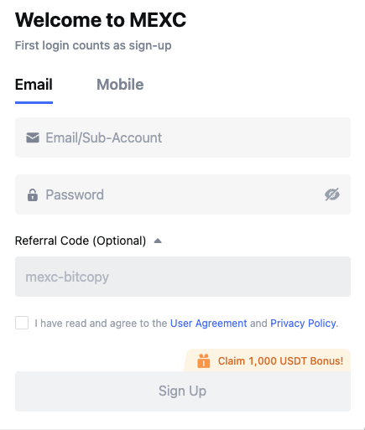The height and width of the screenshot is (430, 365).
Task: Select the Email tab
Action: pyautogui.click(x=34, y=85)
